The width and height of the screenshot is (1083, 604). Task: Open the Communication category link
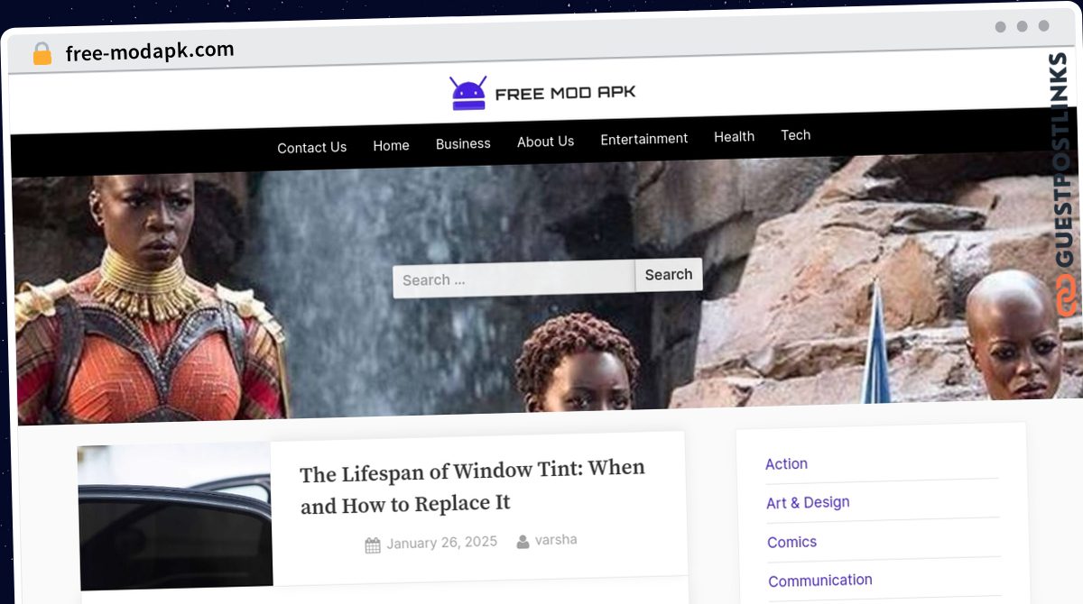(x=820, y=581)
